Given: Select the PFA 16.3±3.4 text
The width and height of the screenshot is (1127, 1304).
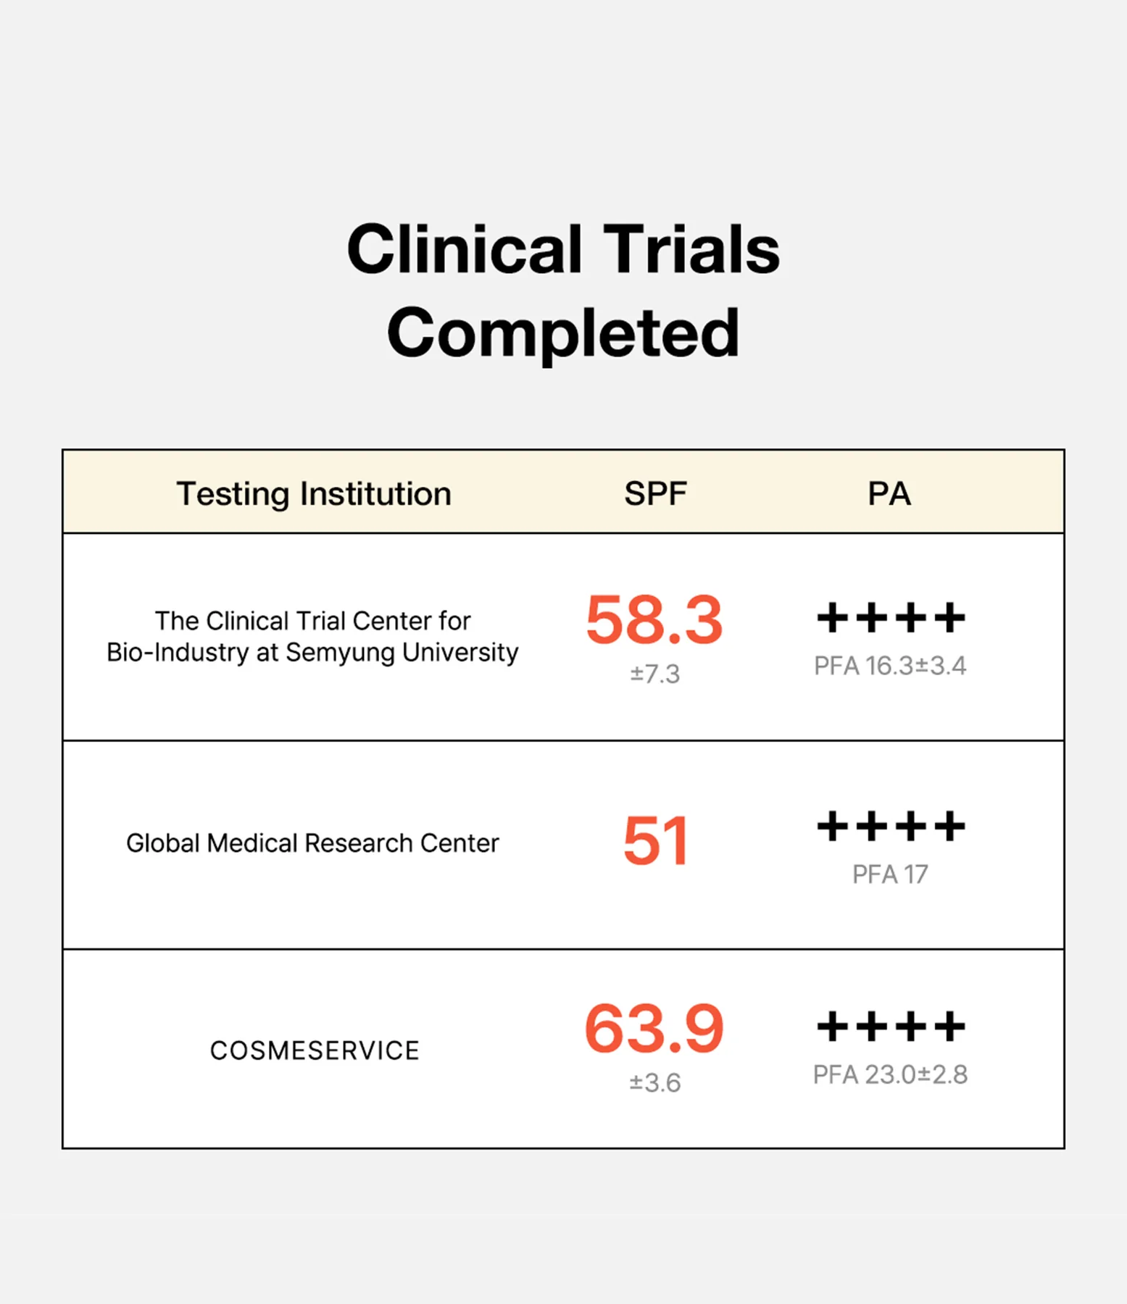Looking at the screenshot, I should [x=890, y=666].
